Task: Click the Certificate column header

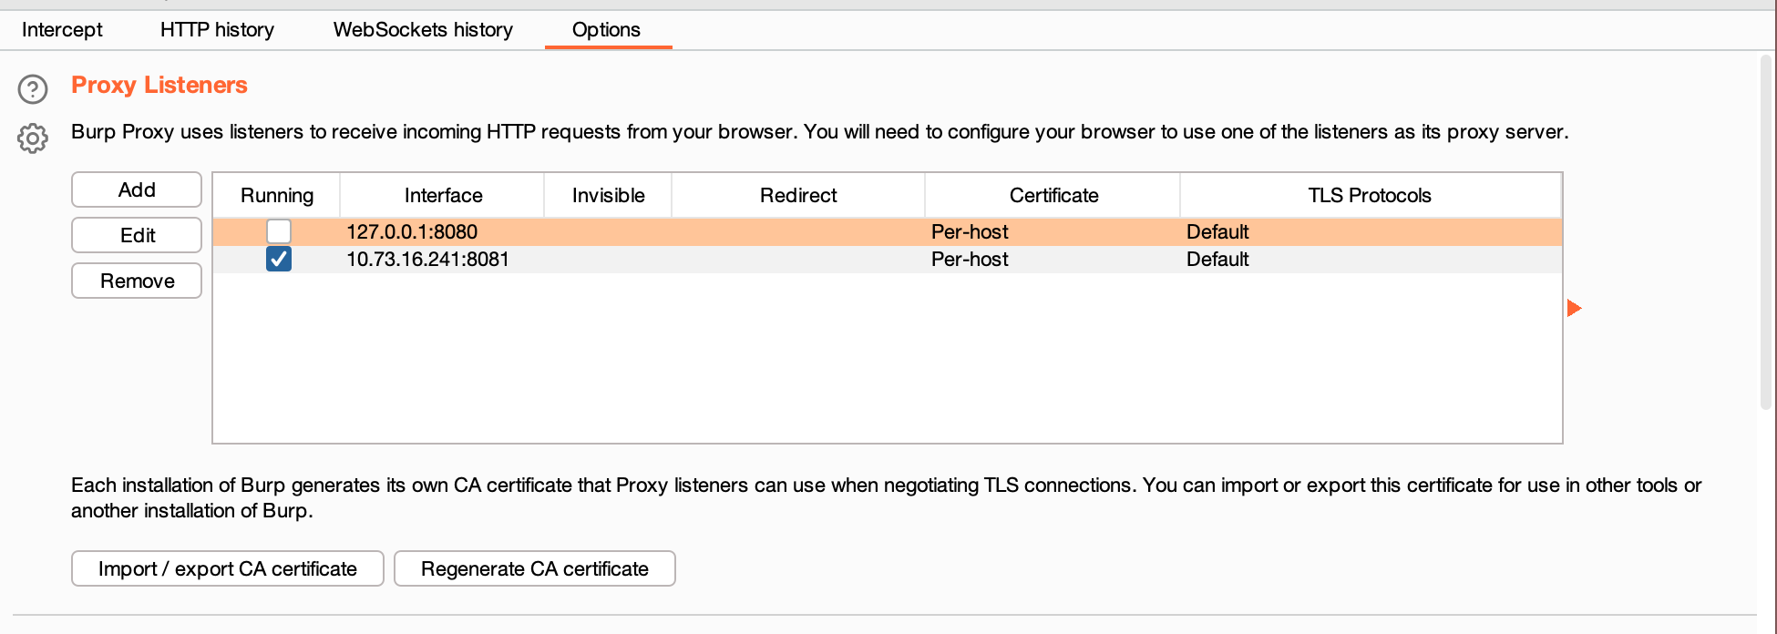Action: tap(1053, 195)
